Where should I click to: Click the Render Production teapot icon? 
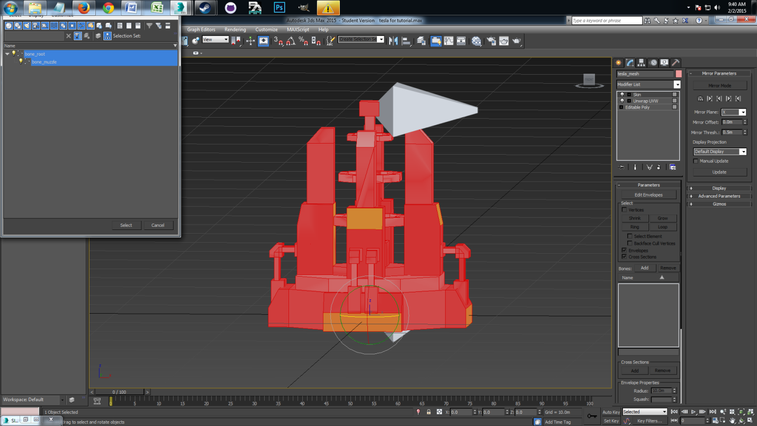tap(517, 40)
